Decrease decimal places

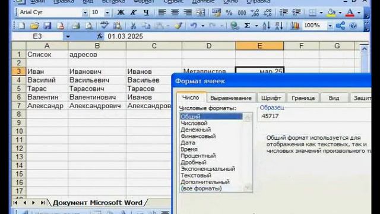(x=267, y=12)
